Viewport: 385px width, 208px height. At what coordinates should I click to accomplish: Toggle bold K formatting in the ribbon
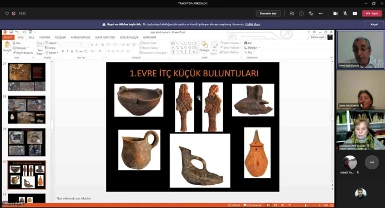[x=63, y=51]
